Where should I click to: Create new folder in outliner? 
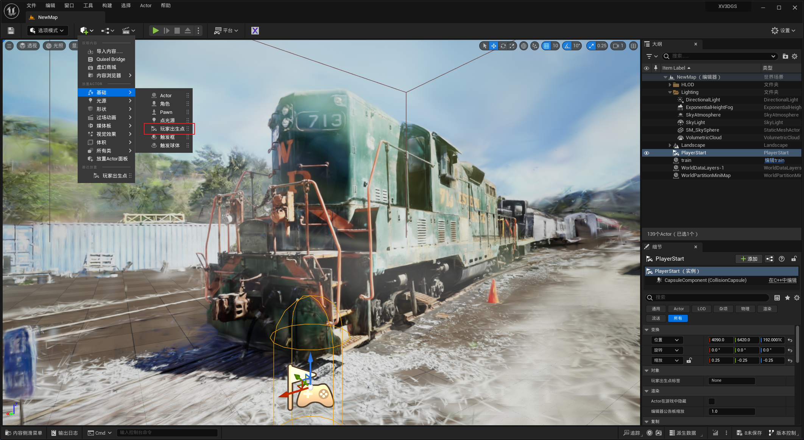(785, 56)
